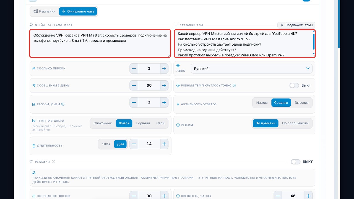Click info icon next to Разгон, дней
Screen dimensions: 354x199
click(63, 104)
